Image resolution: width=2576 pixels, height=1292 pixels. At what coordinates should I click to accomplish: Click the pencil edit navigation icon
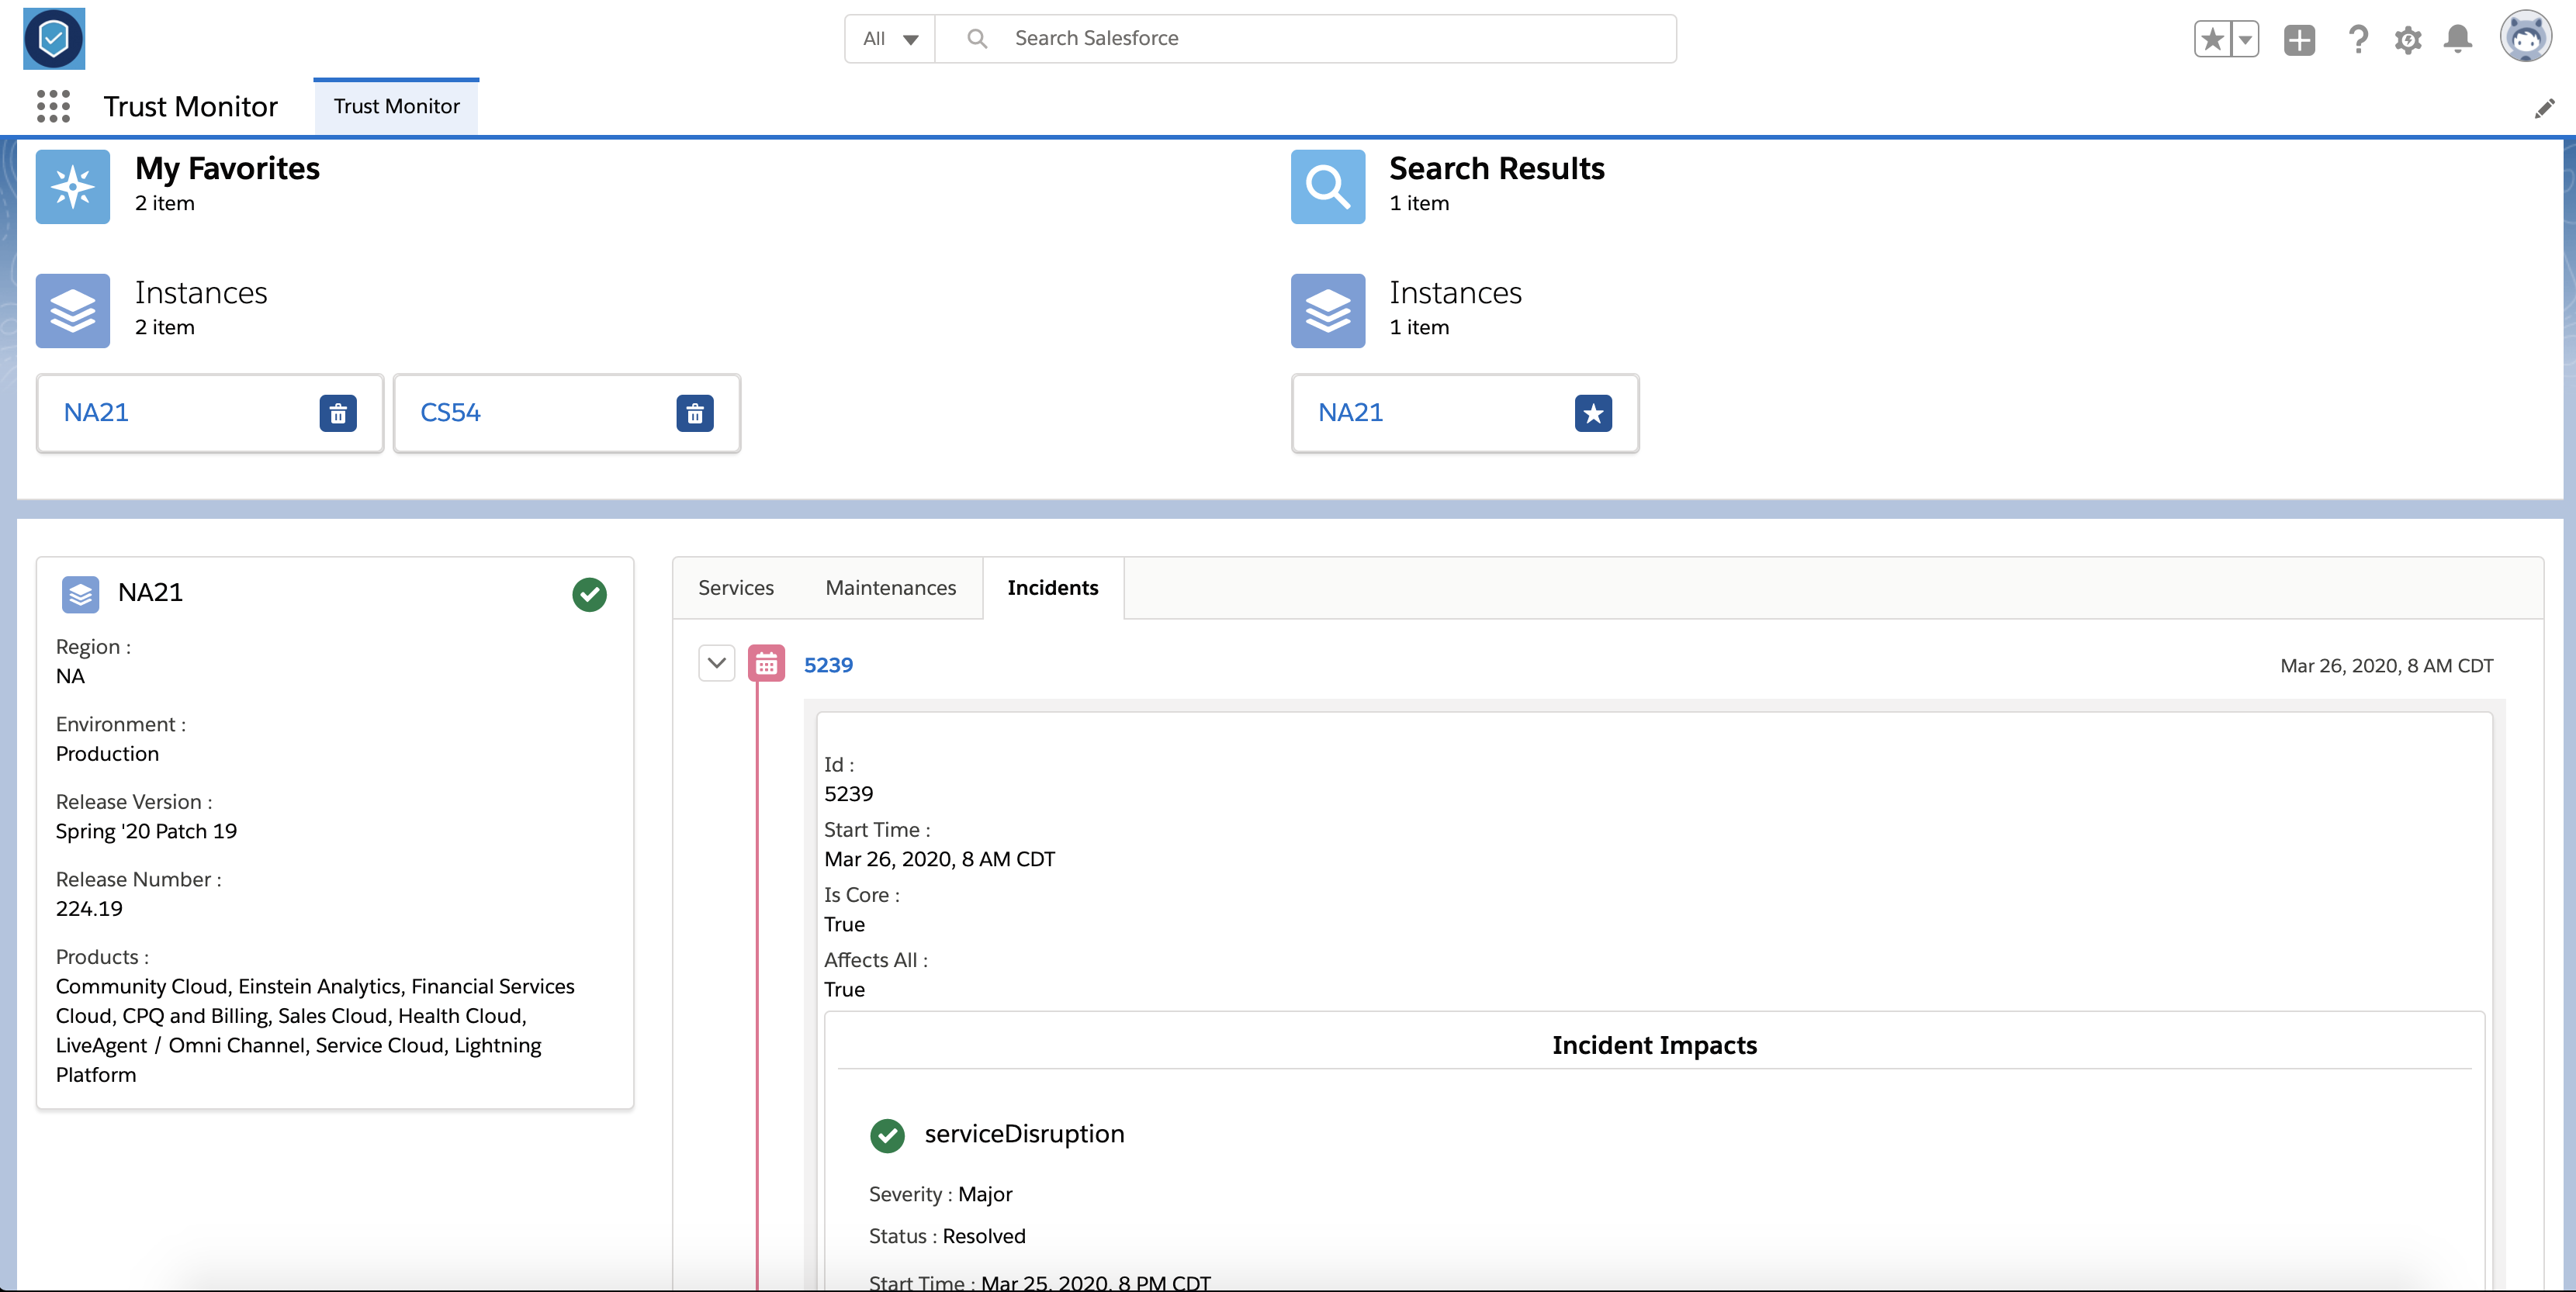pos(2545,108)
